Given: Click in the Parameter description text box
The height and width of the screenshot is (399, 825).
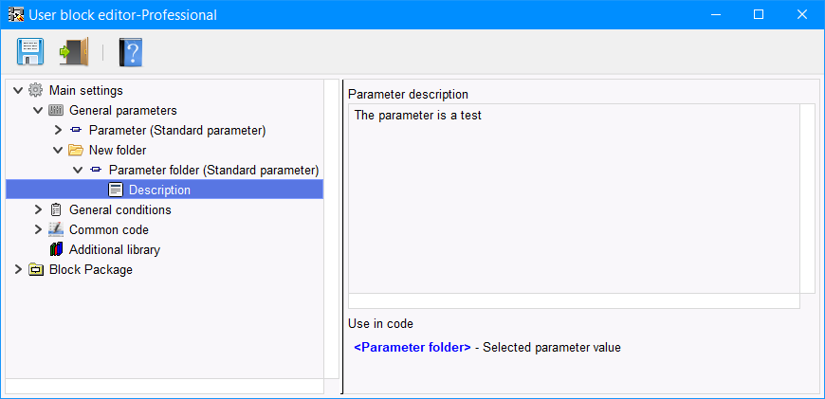Looking at the screenshot, I should click(x=574, y=199).
